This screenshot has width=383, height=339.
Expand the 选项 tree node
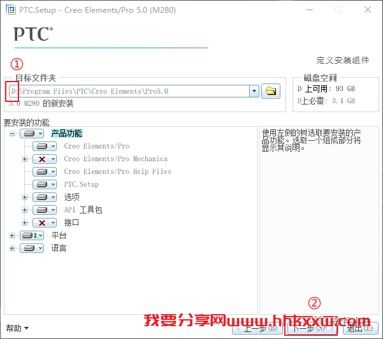(x=24, y=197)
